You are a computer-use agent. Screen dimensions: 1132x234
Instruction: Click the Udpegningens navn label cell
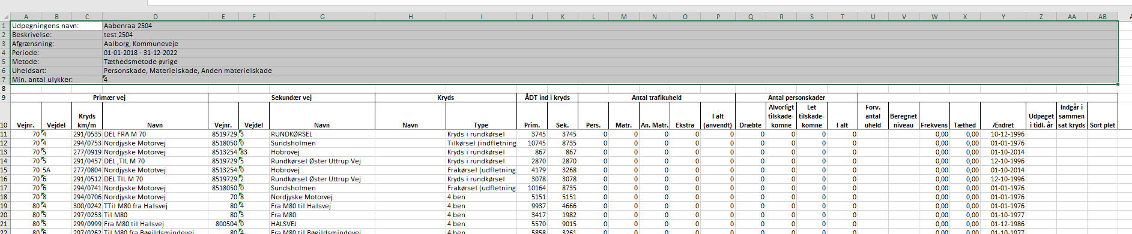point(56,26)
